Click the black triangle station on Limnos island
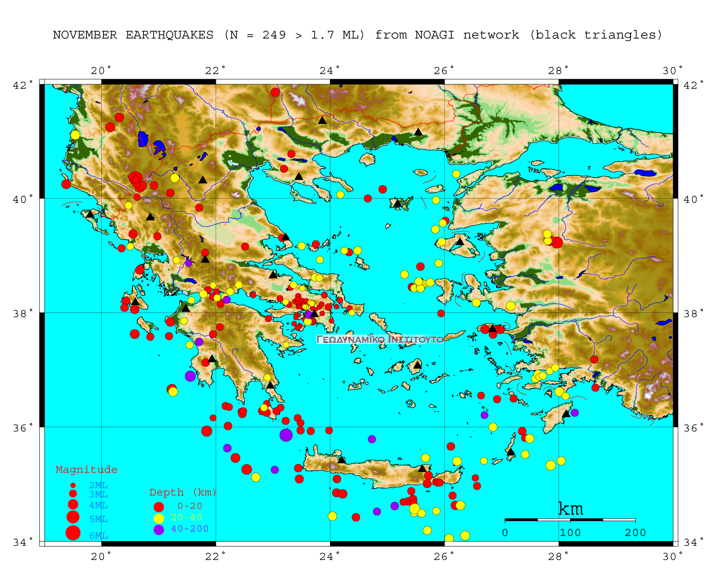The height and width of the screenshot is (579, 717). click(397, 204)
